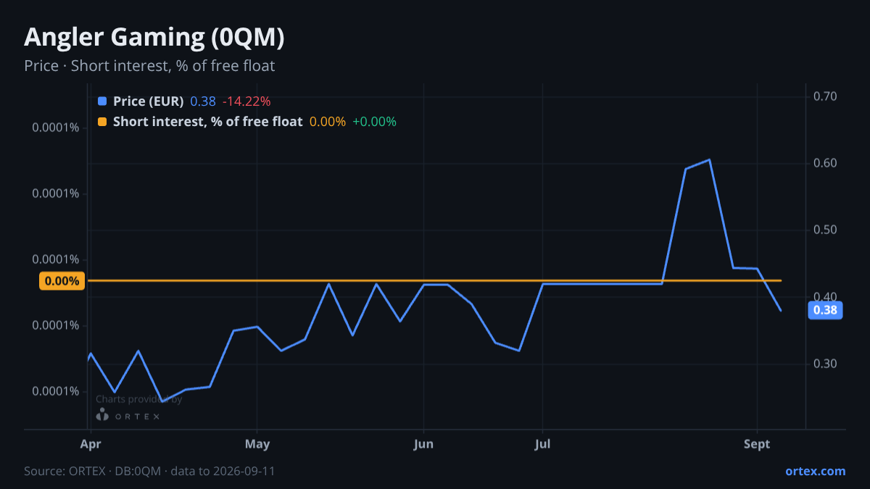870x489 pixels.
Task: Click the orange Short interest legend swatch
Action: coord(101,122)
